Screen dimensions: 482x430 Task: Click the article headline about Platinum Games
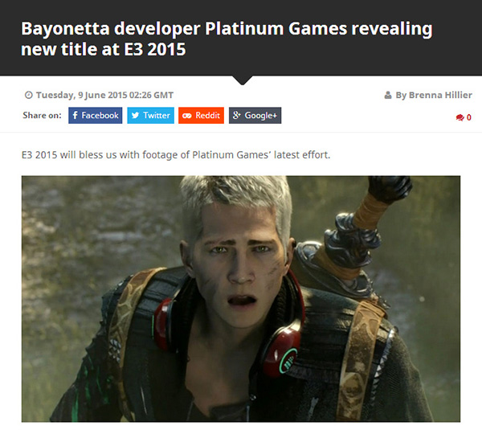(227, 39)
